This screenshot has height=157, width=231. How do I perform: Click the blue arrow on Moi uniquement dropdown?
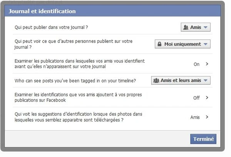[206, 44]
